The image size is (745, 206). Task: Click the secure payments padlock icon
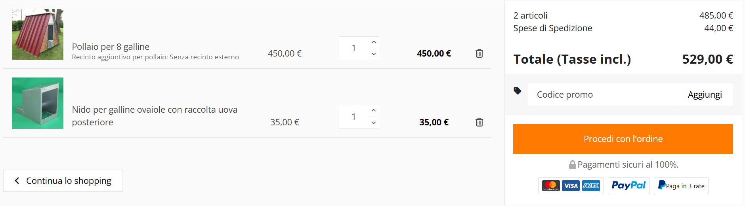pyautogui.click(x=572, y=164)
